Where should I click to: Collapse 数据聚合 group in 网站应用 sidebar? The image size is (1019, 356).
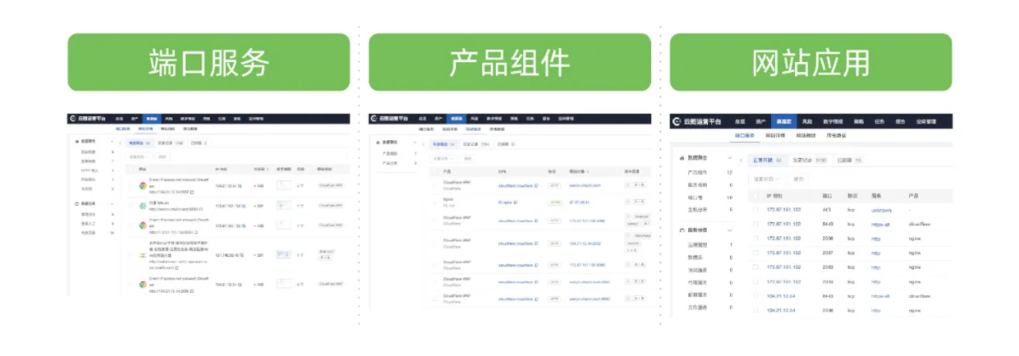tap(729, 158)
